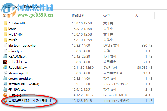This screenshot has height=111, width=167.
Task: Select the icons folder name
Action: 12,29
